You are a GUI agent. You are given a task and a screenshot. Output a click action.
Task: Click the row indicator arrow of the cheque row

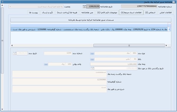click(x=169, y=29)
